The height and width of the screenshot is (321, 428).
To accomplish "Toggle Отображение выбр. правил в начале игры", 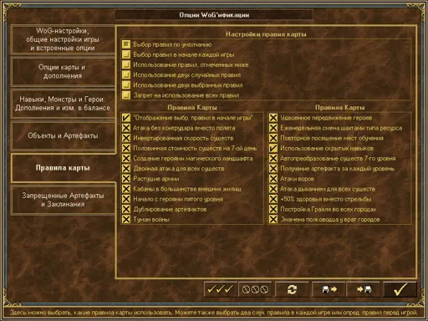I will coord(126,118).
